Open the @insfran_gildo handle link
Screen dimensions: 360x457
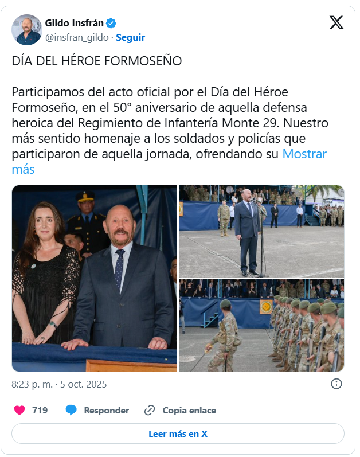click(77, 37)
